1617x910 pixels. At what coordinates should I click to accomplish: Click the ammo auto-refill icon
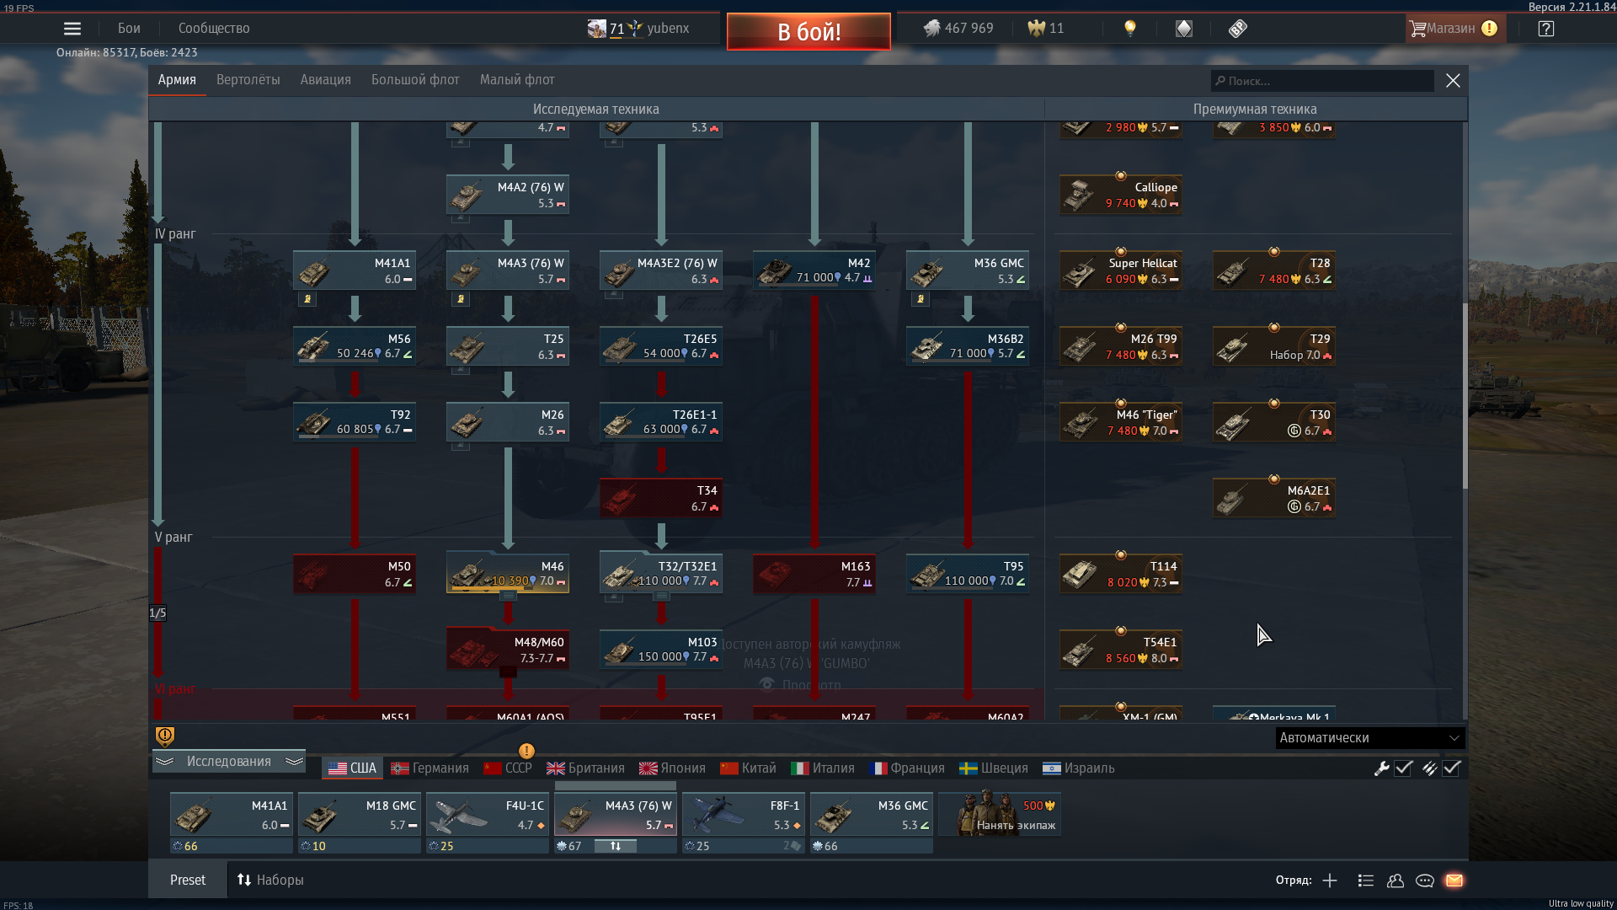pos(1429,768)
